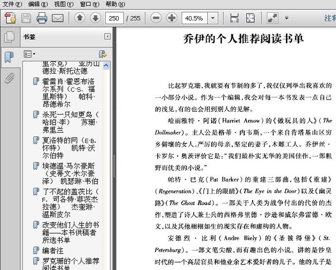Click the Print icon
336x270 pixels.
point(42,18)
